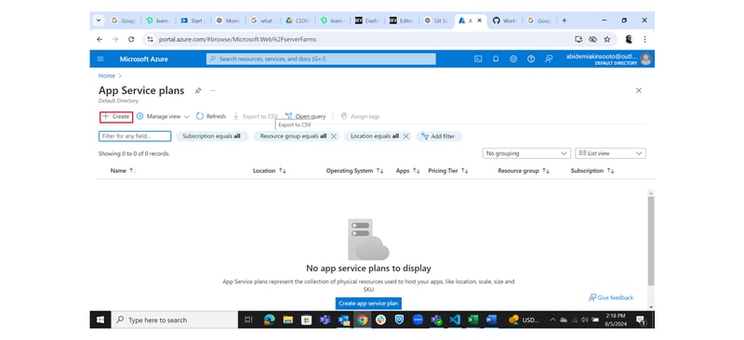Click the install app icon in the address bar

coord(578,39)
